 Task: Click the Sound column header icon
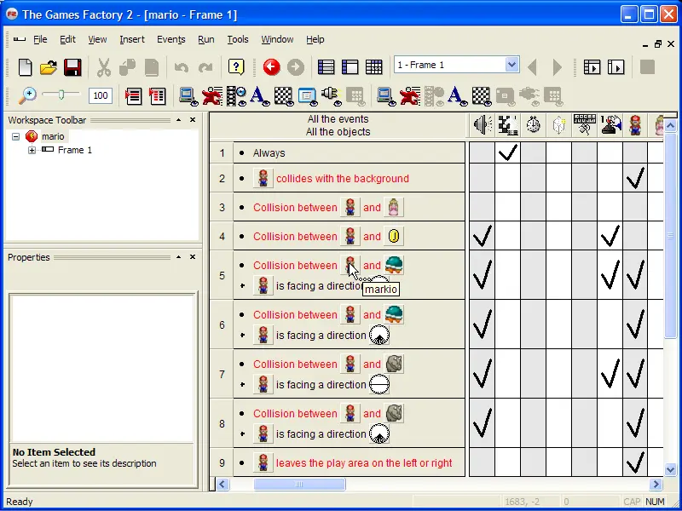point(483,125)
